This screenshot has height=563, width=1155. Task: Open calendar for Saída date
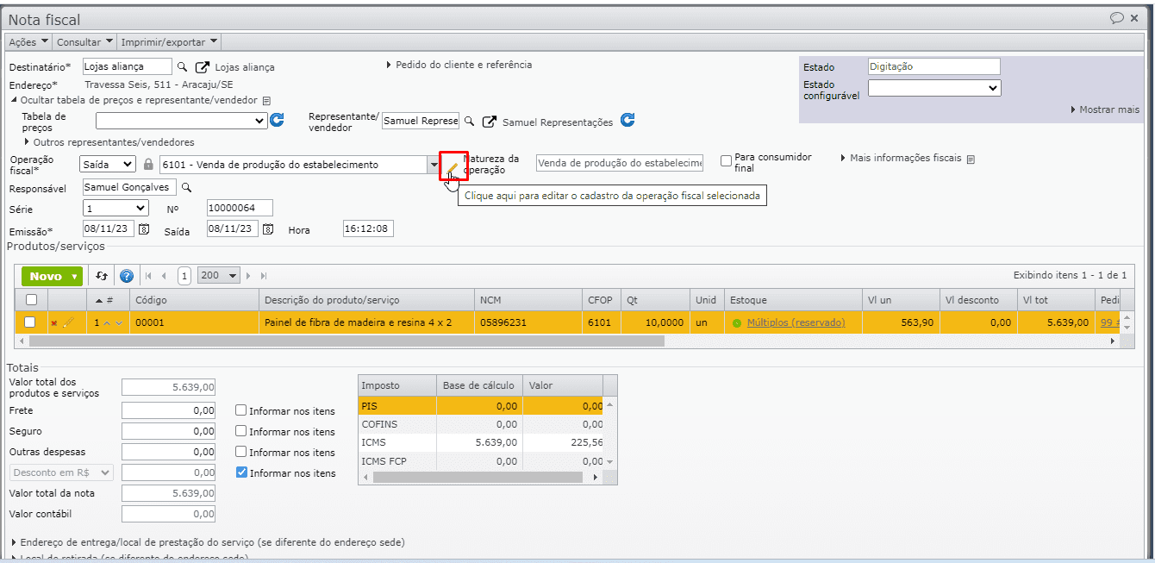point(269,229)
